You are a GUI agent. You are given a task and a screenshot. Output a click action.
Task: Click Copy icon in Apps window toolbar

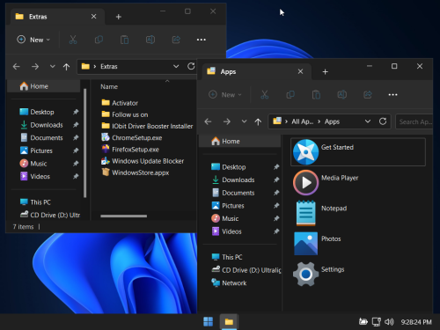pyautogui.click(x=290, y=95)
